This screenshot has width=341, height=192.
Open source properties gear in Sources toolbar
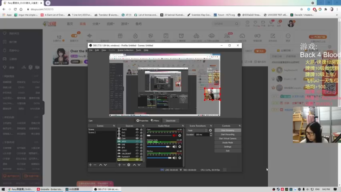click(x=129, y=165)
